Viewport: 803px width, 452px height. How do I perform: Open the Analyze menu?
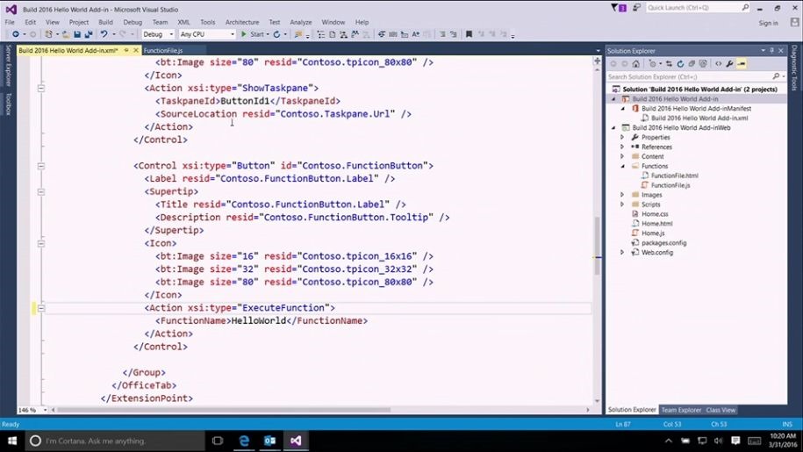click(x=301, y=22)
